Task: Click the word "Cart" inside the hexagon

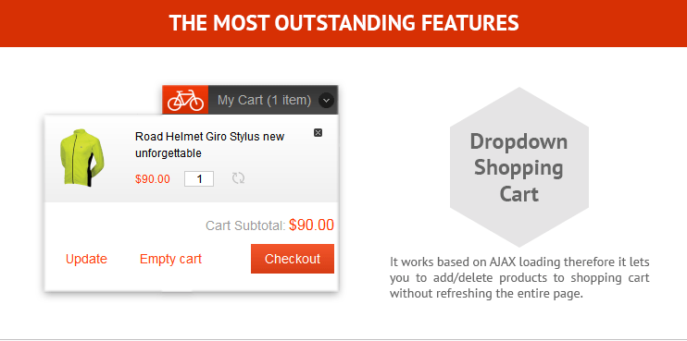Action: point(519,194)
